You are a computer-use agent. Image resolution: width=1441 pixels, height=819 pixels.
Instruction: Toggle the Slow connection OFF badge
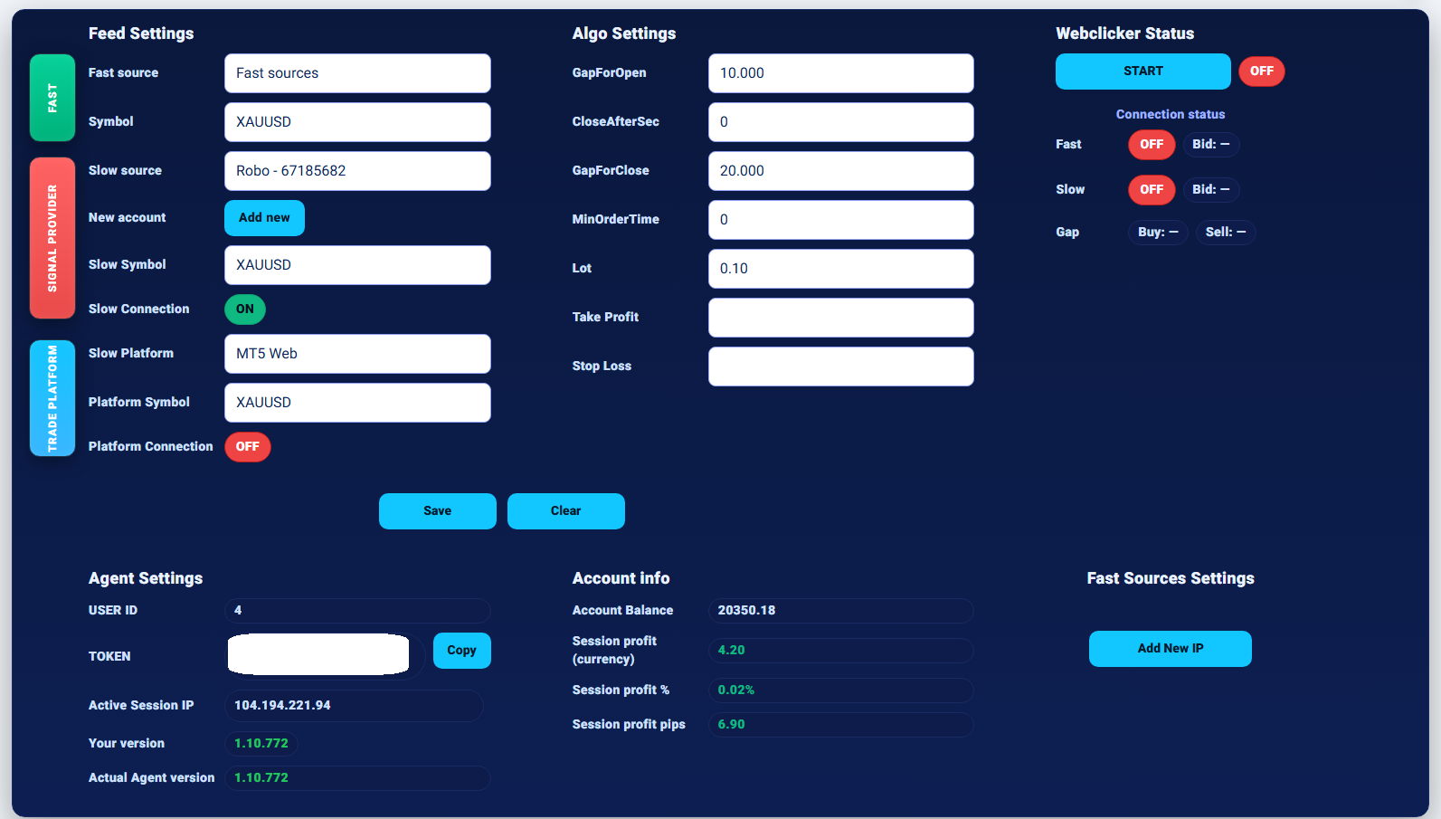tap(1152, 190)
